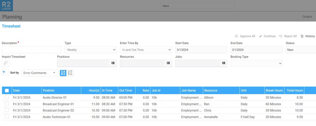Sort ascending with A-Z icon
This screenshot has width=316, height=126.
pos(63,73)
